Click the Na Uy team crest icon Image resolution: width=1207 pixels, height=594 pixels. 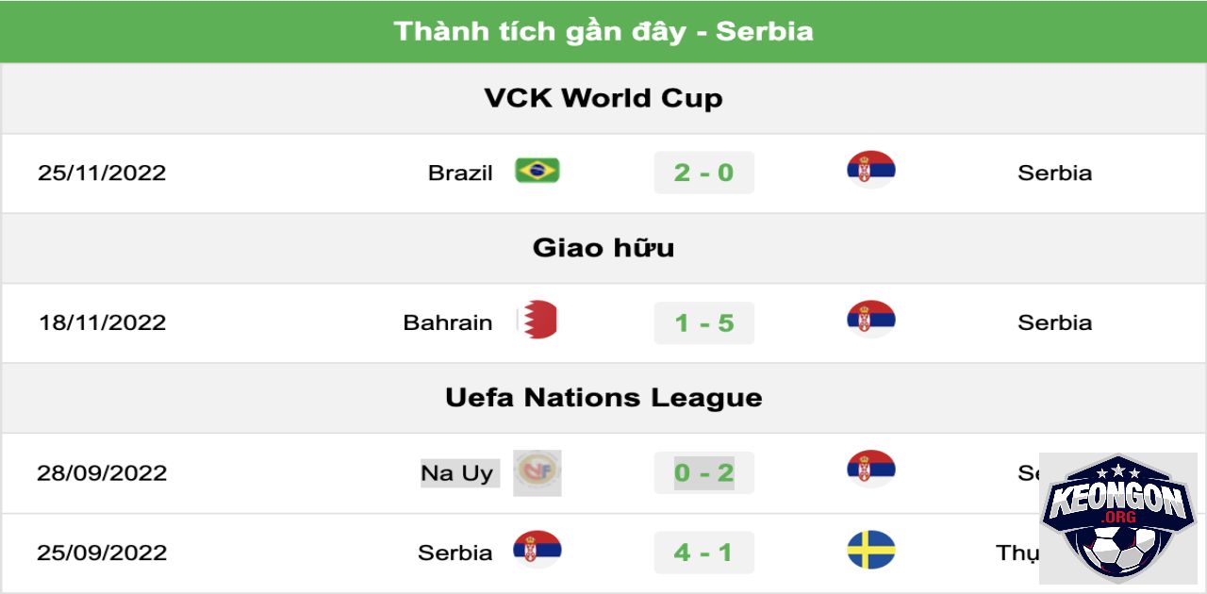pyautogui.click(x=537, y=472)
